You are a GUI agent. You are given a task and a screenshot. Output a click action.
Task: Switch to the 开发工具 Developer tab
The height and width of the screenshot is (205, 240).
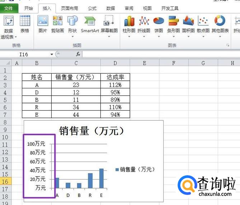170,8
